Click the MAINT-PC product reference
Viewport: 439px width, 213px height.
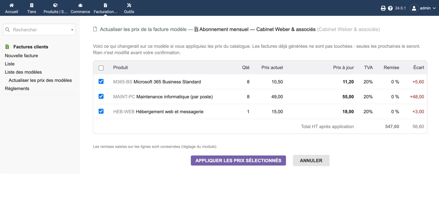(x=124, y=97)
